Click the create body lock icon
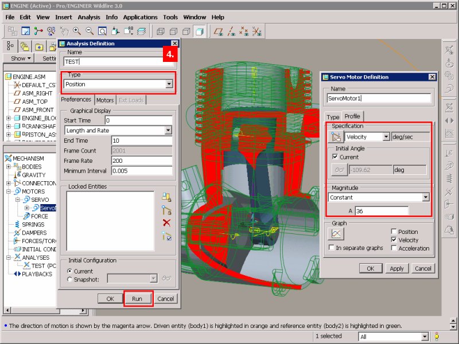This screenshot has height=344, width=459. (x=166, y=197)
